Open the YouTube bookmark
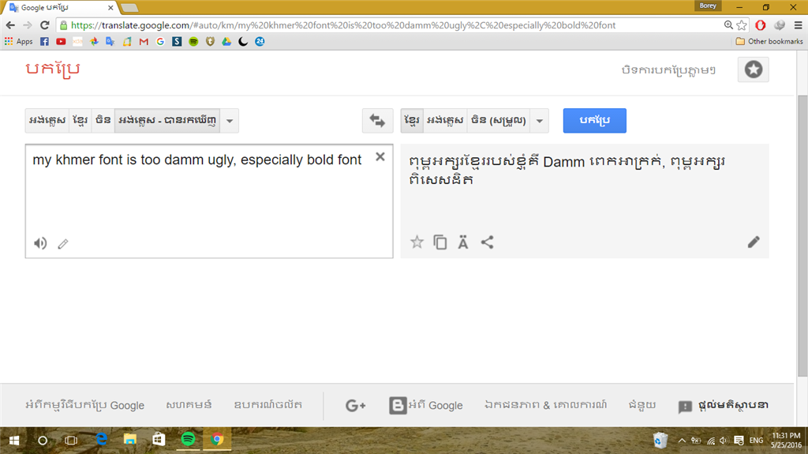The height and width of the screenshot is (454, 808). [x=61, y=41]
